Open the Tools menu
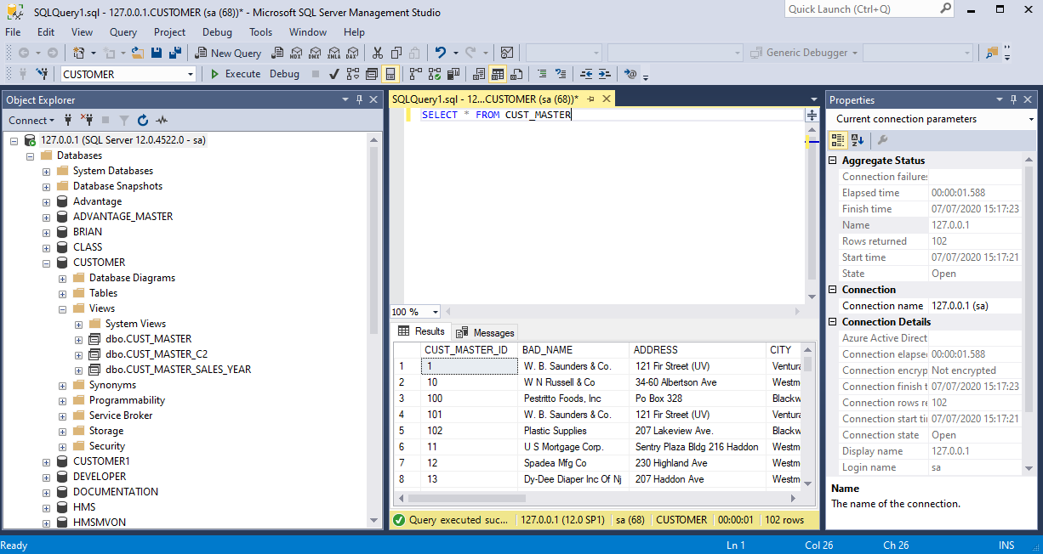This screenshot has width=1043, height=554. click(261, 31)
